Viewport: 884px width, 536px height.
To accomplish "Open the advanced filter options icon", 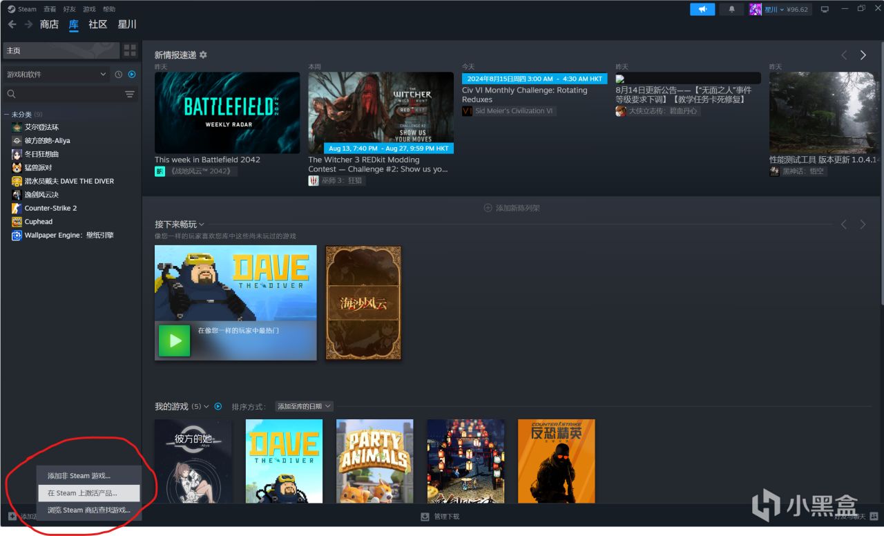I will 130,94.
